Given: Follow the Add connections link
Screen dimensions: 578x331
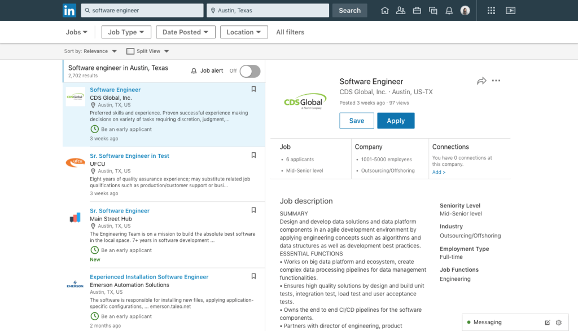Looking at the screenshot, I should 439,172.
